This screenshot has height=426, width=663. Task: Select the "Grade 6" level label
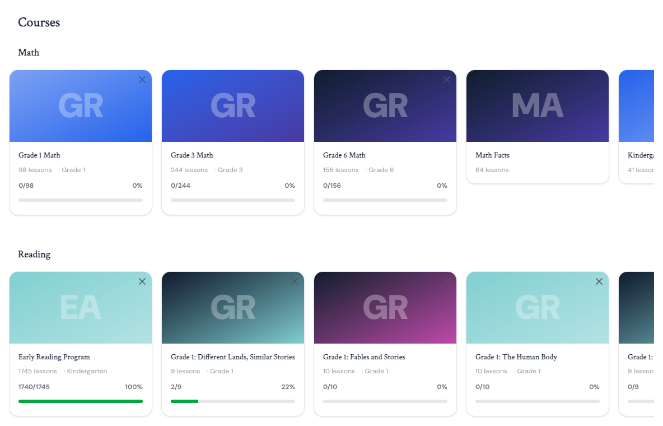coord(381,170)
